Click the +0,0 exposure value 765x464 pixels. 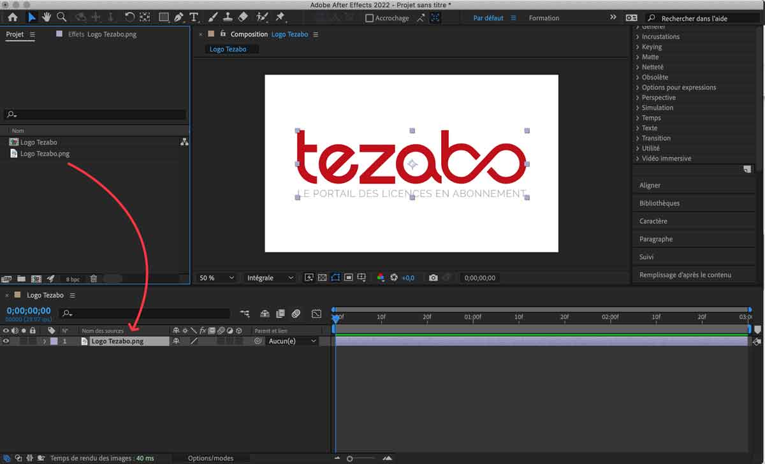pos(408,278)
